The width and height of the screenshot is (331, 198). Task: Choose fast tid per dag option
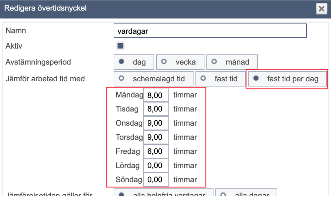click(x=287, y=79)
